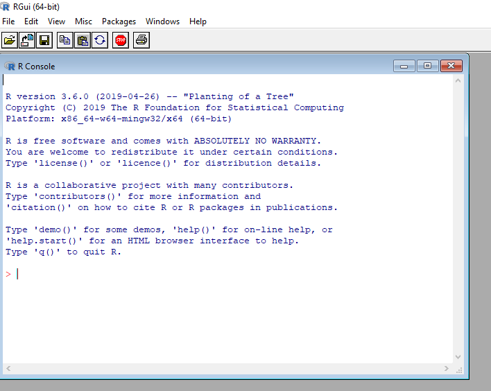Click the 'contributors()' text line
This screenshot has width=491, height=391.
(x=133, y=197)
